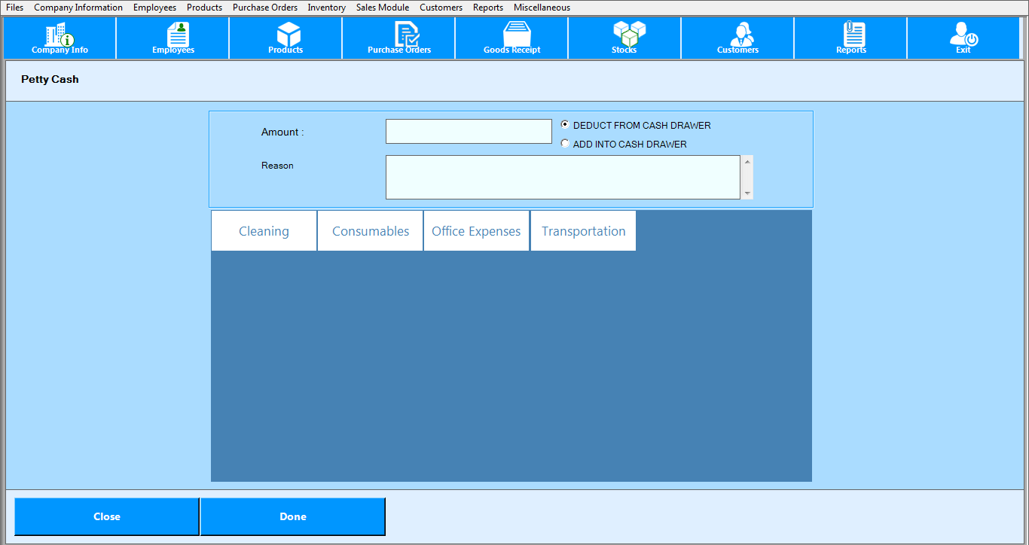1029x545 pixels.
Task: Choose the Transportation reason category
Action: pos(583,231)
